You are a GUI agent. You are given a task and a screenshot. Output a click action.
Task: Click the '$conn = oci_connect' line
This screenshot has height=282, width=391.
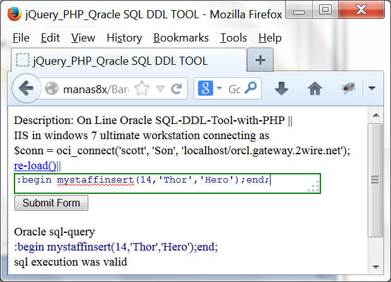pos(182,150)
